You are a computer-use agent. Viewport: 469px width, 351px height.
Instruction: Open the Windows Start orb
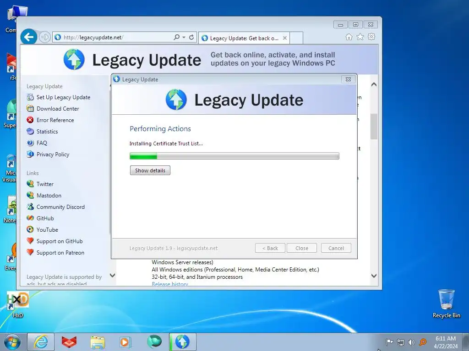[x=12, y=342]
